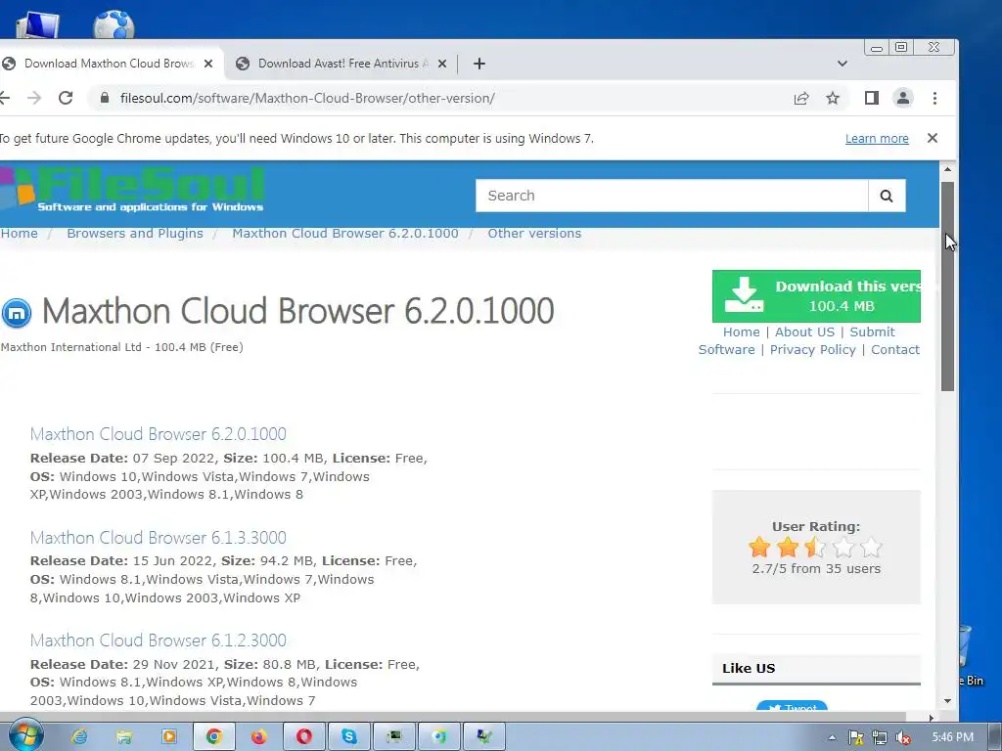The width and height of the screenshot is (1002, 751).
Task: Switch to Firefox on the taskbar
Action: (x=258, y=737)
